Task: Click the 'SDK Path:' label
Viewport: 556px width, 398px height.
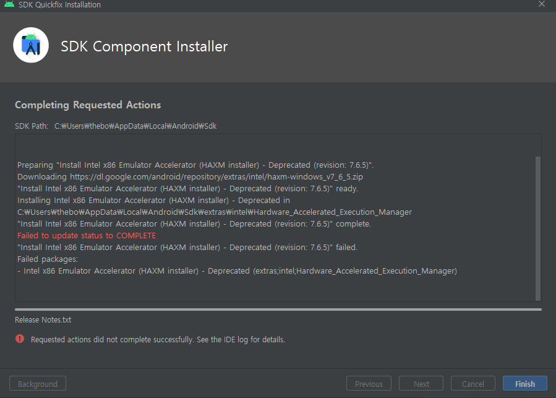Action: pyautogui.click(x=32, y=126)
